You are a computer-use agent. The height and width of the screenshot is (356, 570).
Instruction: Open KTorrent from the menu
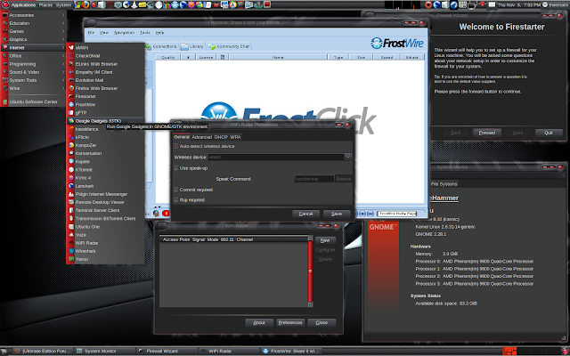105,170
